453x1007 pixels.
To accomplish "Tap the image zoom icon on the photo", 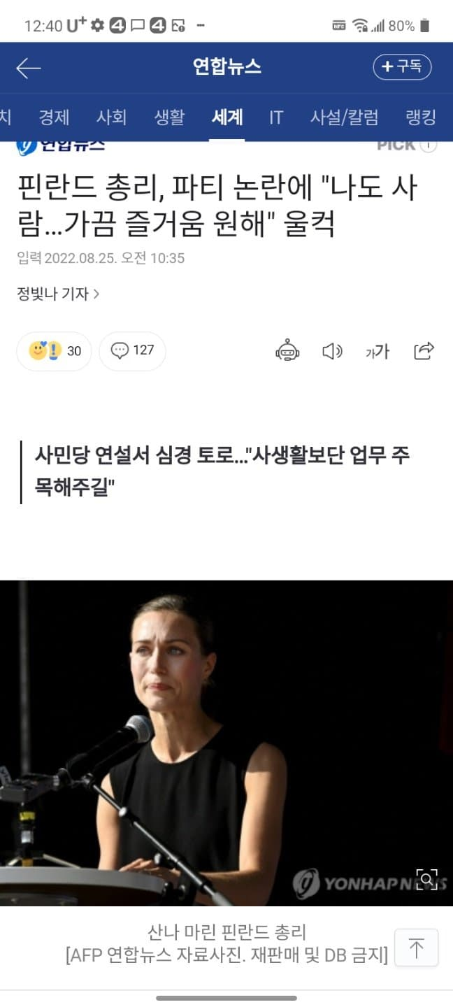I will (427, 878).
